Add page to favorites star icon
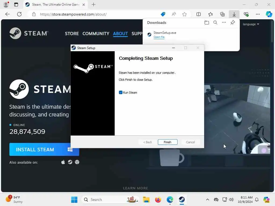This screenshot has height=206, width=275. click(x=184, y=14)
